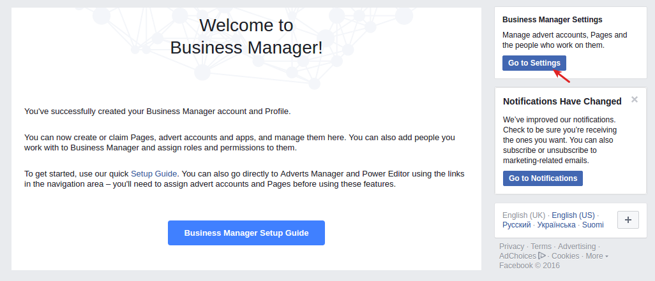Open the Cookies footer link

pyautogui.click(x=565, y=256)
